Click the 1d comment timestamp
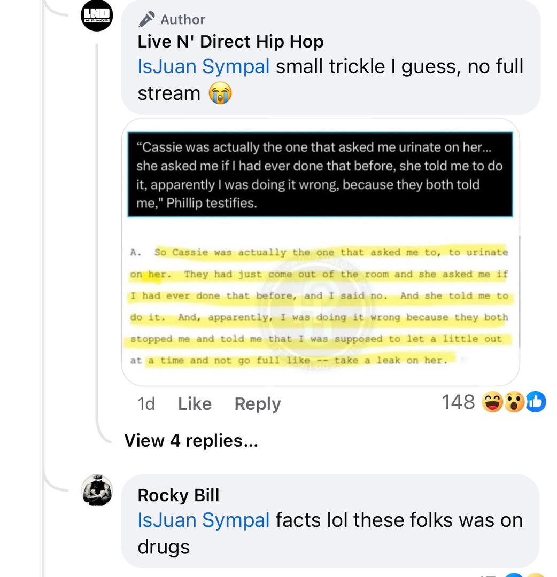 pyautogui.click(x=146, y=404)
